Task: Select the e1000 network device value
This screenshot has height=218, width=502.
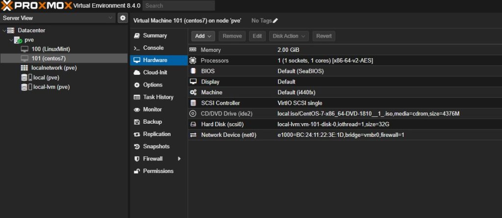Action: 341,135
